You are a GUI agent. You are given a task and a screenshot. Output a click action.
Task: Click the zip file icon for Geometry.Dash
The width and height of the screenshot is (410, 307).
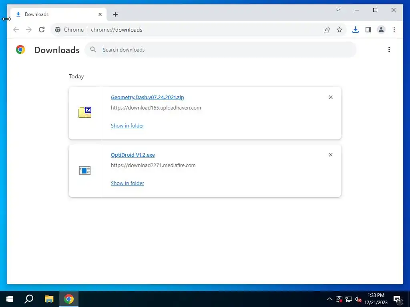[x=85, y=112]
